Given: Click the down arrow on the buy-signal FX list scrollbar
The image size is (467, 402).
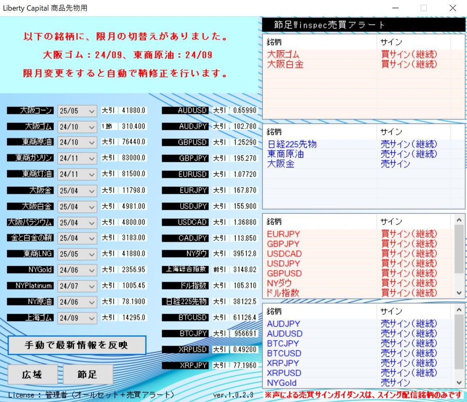Looking at the screenshot, I should coord(459,293).
